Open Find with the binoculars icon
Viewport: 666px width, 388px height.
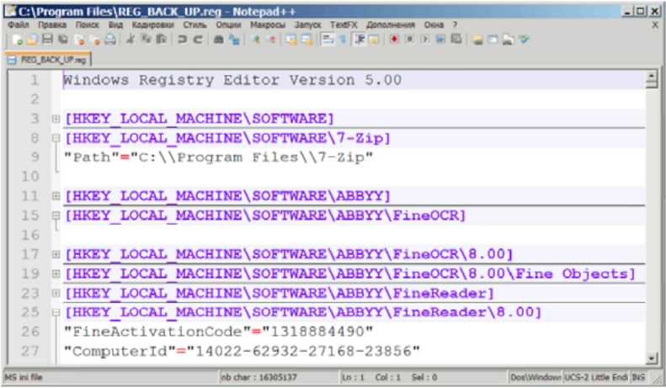click(x=218, y=40)
